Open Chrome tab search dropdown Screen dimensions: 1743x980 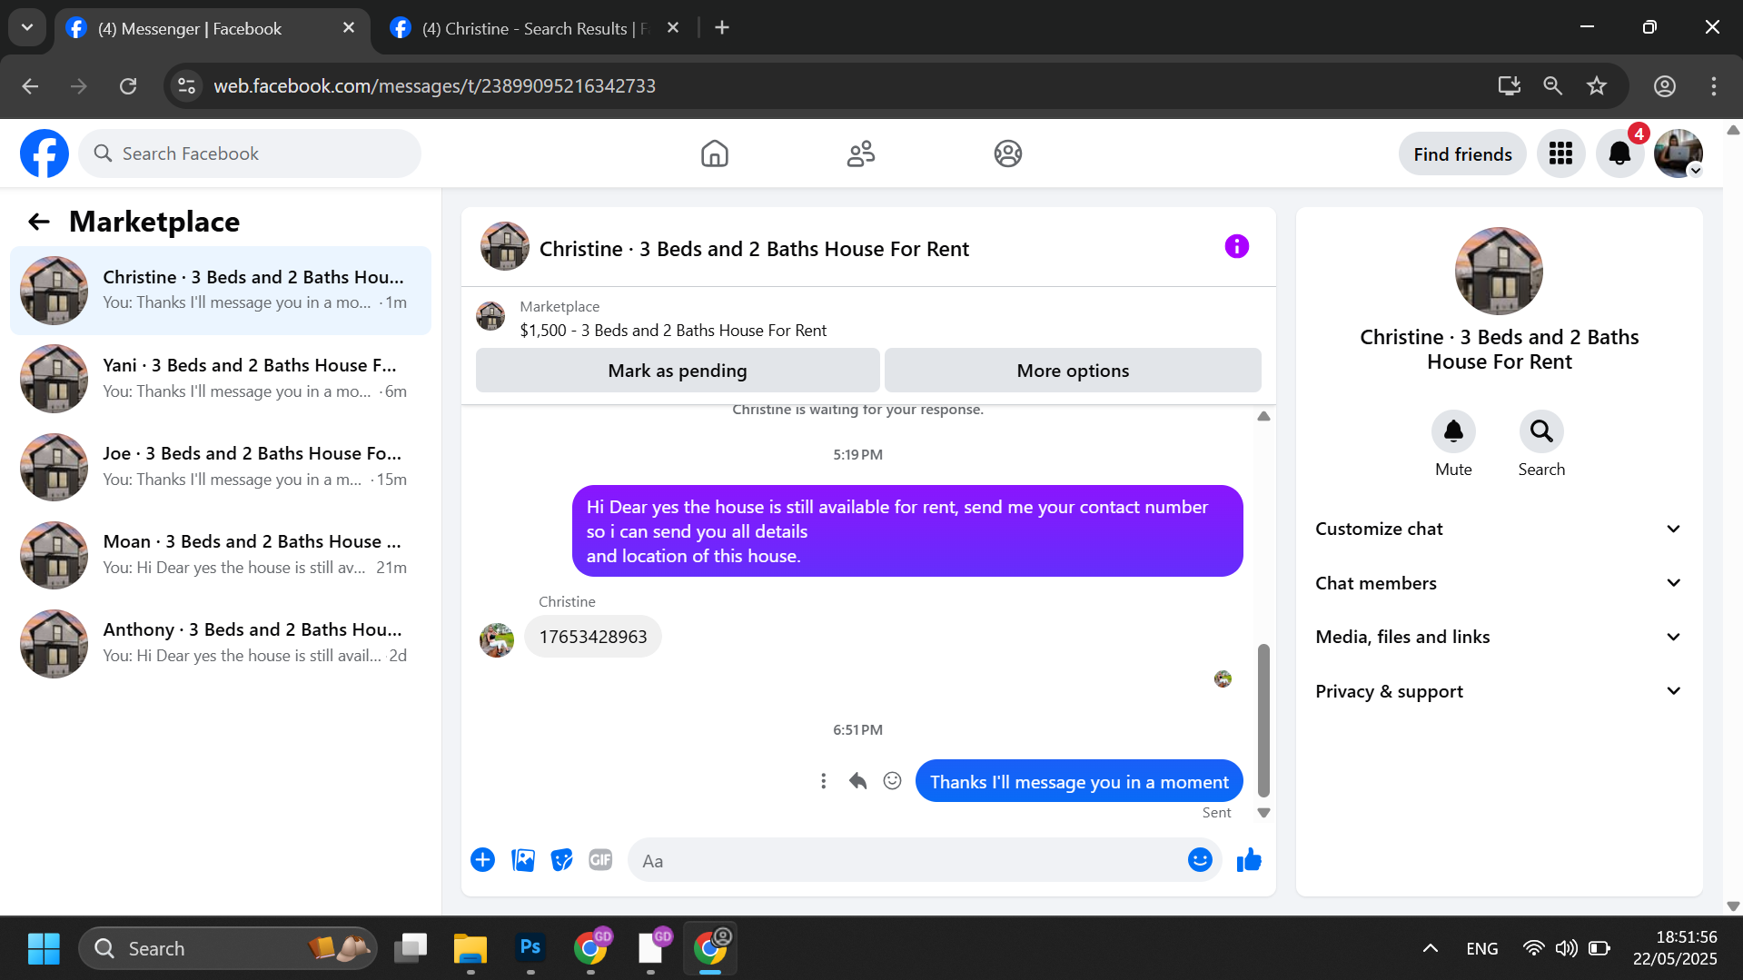[x=27, y=27]
